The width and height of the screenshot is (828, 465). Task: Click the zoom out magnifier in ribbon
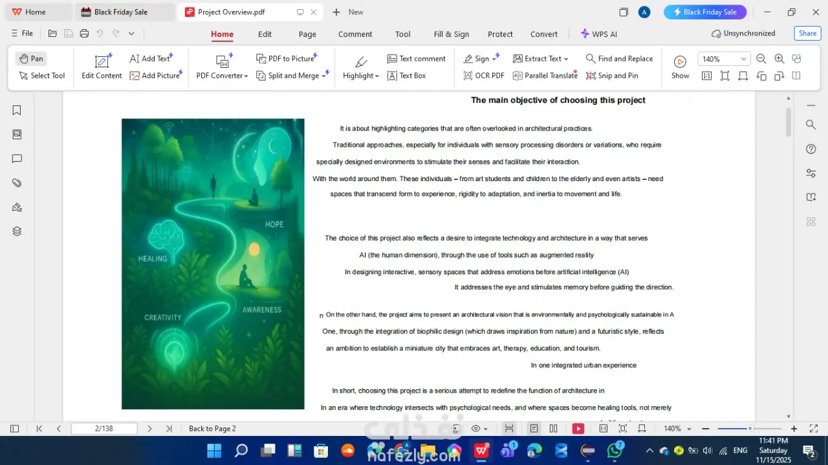(761, 59)
